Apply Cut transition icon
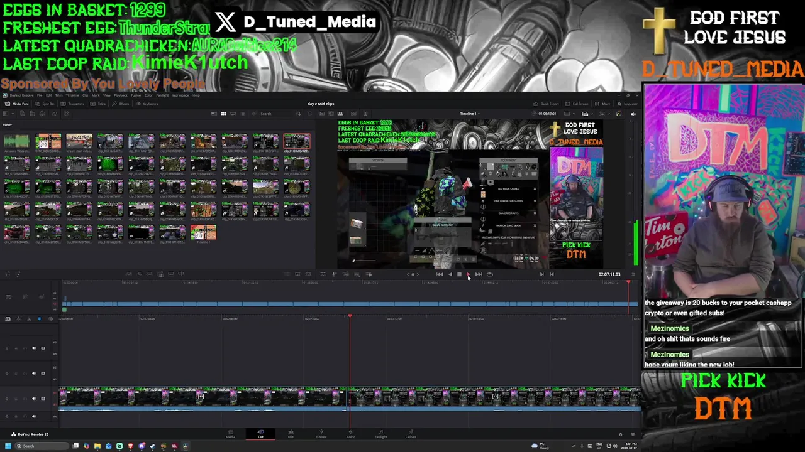The height and width of the screenshot is (452, 805). [x=287, y=274]
